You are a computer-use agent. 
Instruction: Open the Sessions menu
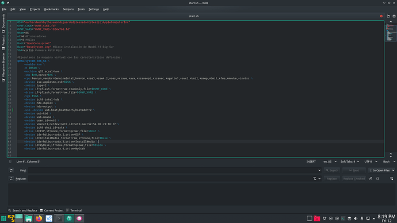point(68,9)
